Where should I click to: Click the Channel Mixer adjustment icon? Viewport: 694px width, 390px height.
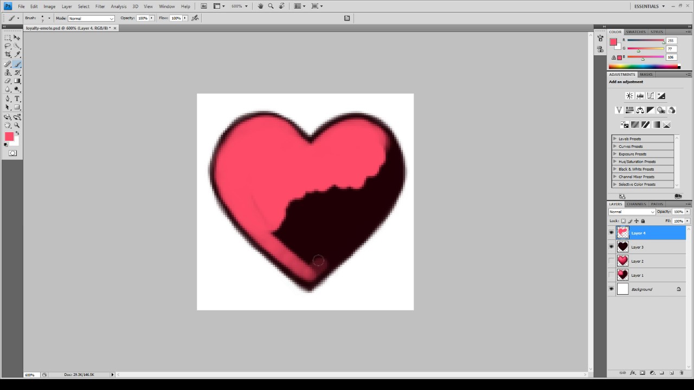click(x=672, y=110)
